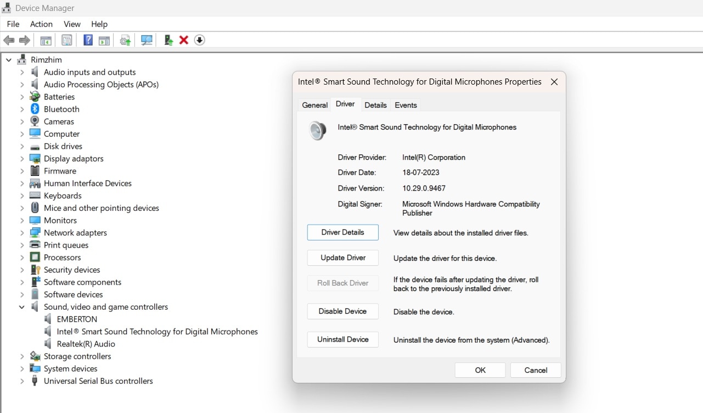The height and width of the screenshot is (413, 703).
Task: Click Cancel in the Properties dialog
Action: pos(536,370)
